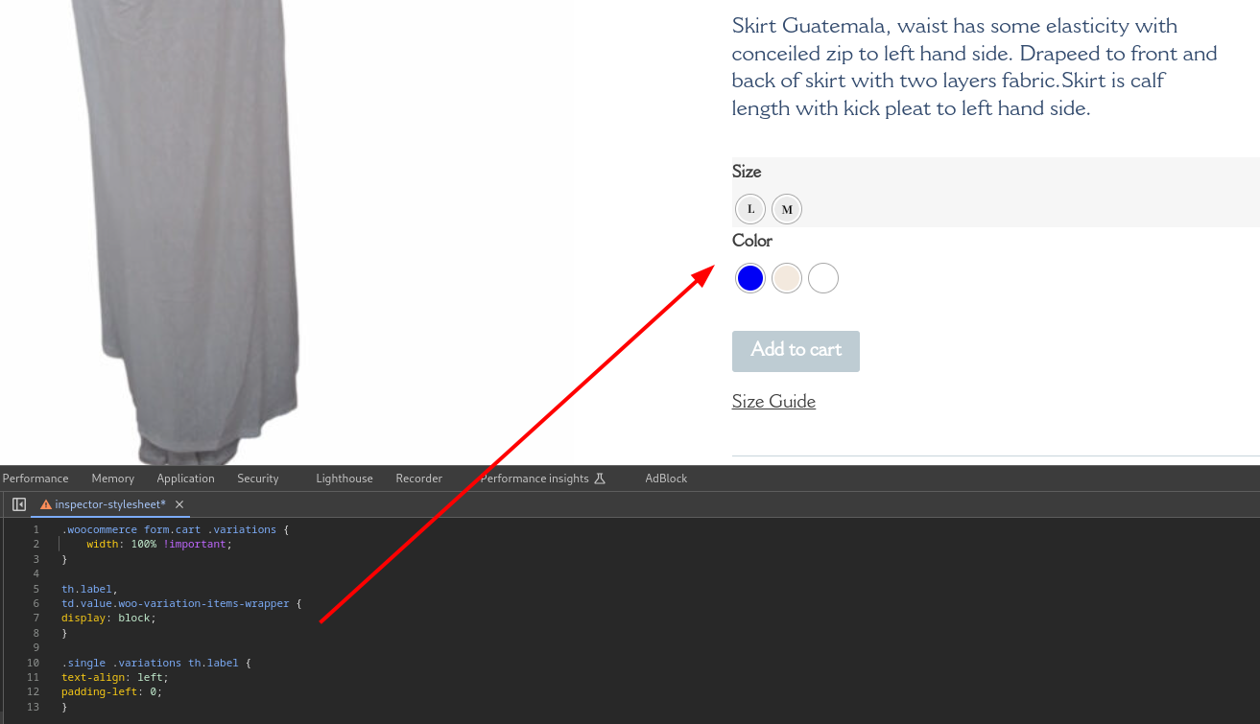
Task: Switch to the Memory tab in DevTools
Action: click(x=113, y=479)
